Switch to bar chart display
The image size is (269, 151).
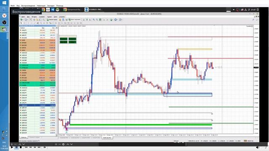84,20
